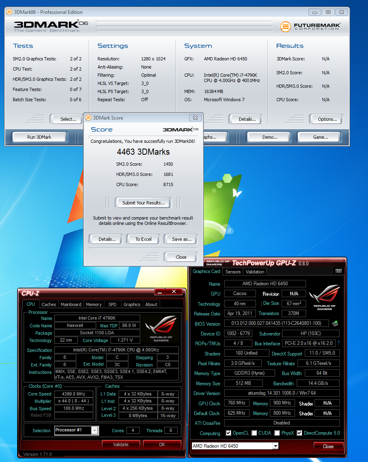368x462 pixels.
Task: Click the Core Voltage value 1.271 V
Action: pos(125,340)
